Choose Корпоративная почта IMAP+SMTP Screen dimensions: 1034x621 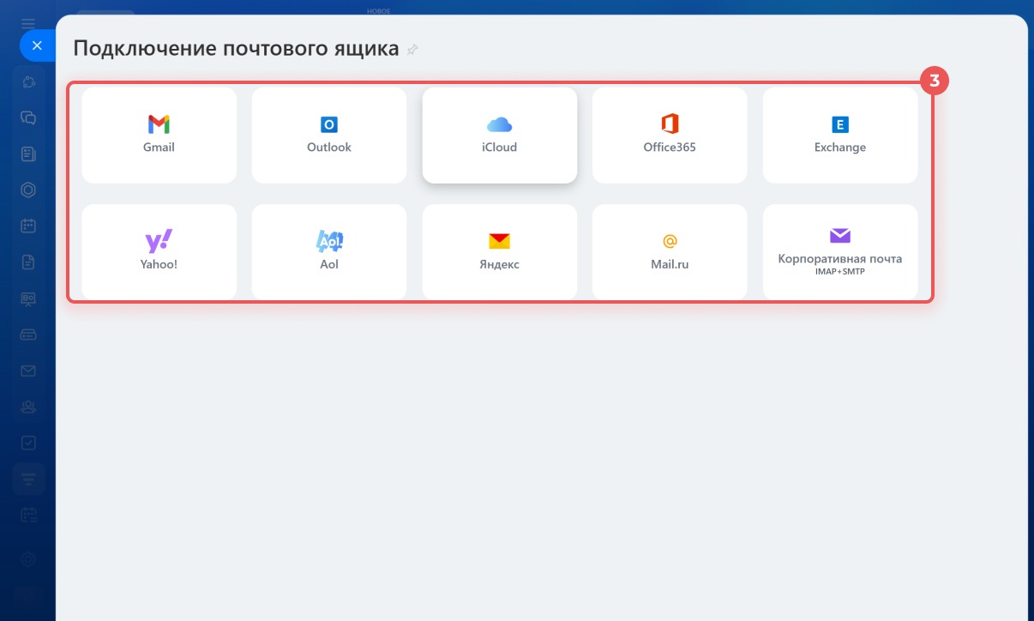(x=840, y=252)
